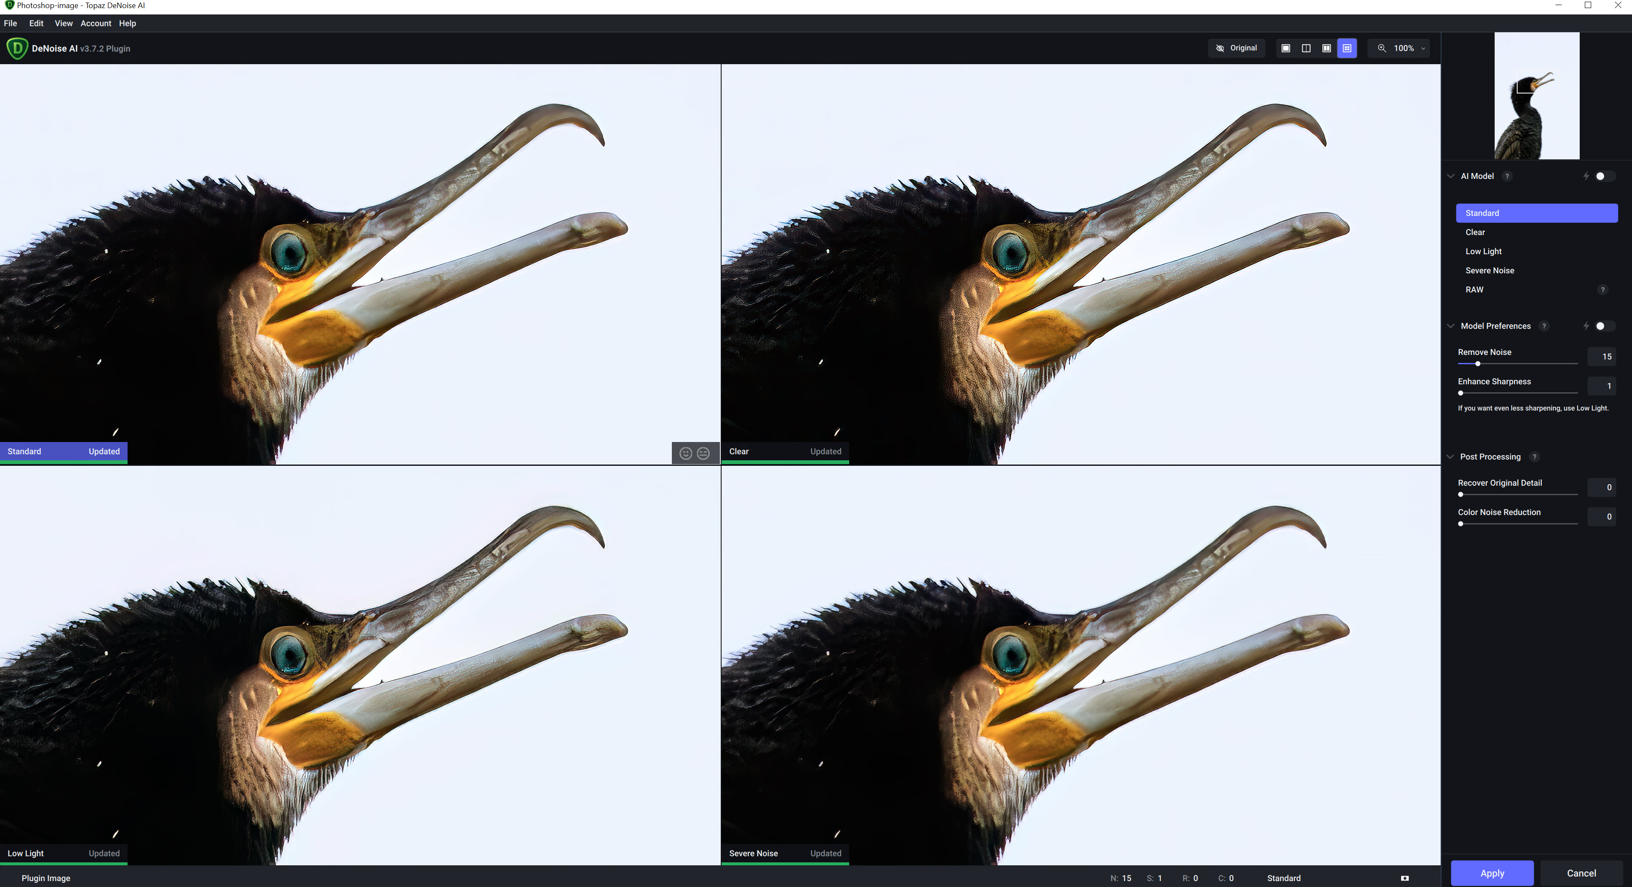The image size is (1632, 887).
Task: Adjust the Enhance Sharpness slider
Action: (x=1517, y=393)
